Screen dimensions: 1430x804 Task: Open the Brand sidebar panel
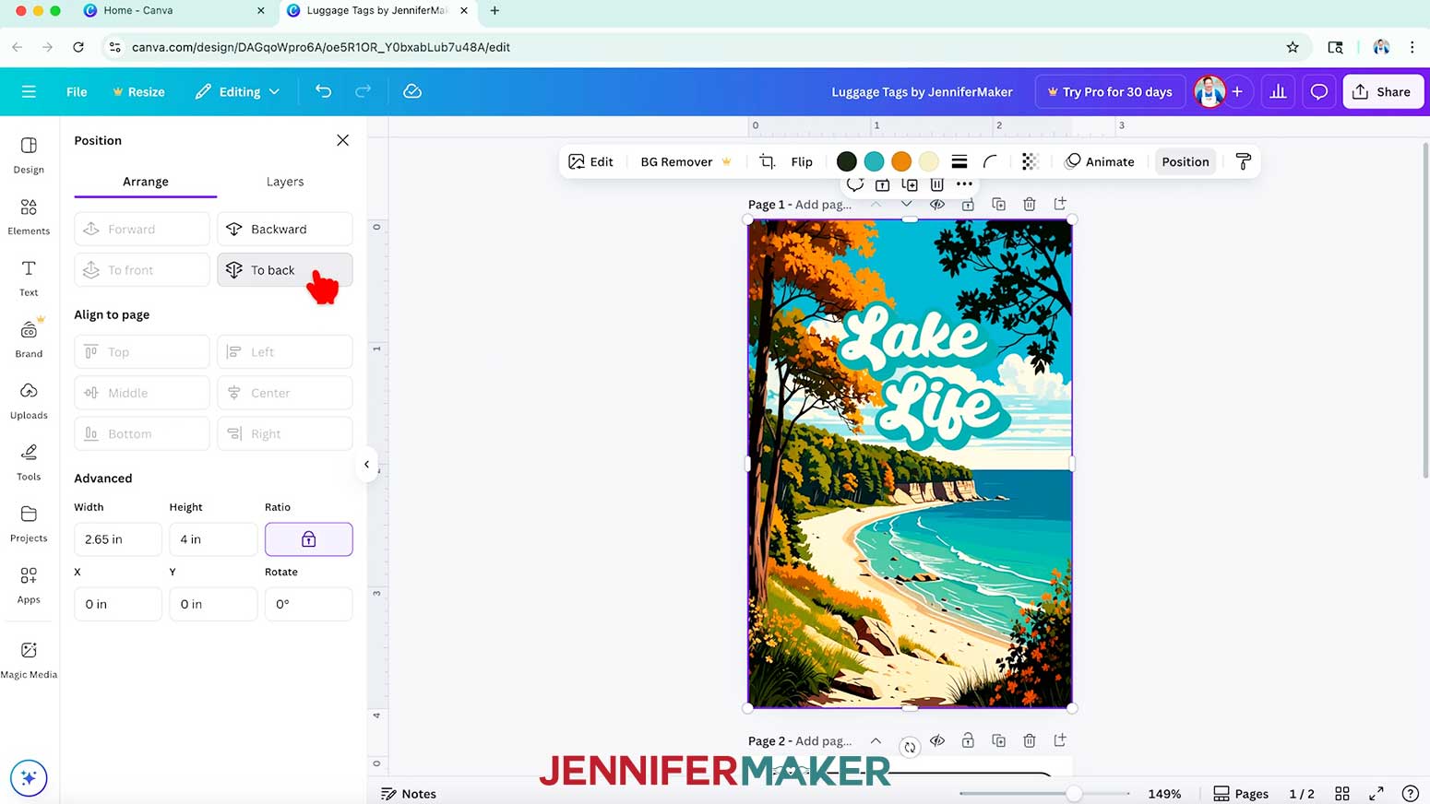point(29,339)
